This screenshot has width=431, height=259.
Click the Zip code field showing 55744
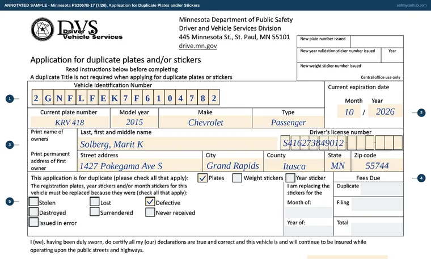(377, 166)
